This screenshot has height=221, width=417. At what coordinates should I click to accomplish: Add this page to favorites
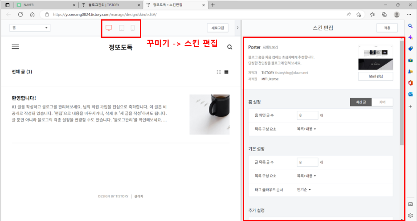tap(359, 14)
